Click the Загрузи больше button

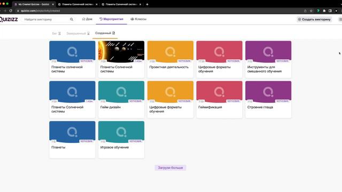170,168
